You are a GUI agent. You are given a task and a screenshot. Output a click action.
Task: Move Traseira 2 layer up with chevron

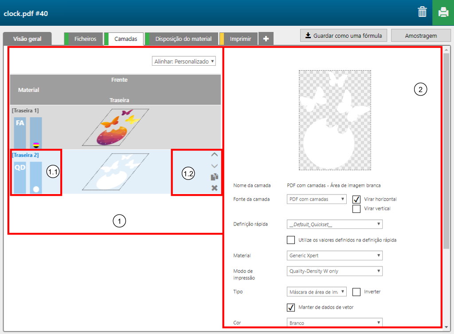215,155
